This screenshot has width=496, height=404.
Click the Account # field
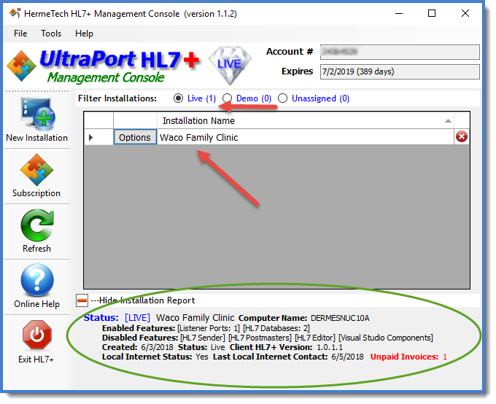click(x=400, y=52)
